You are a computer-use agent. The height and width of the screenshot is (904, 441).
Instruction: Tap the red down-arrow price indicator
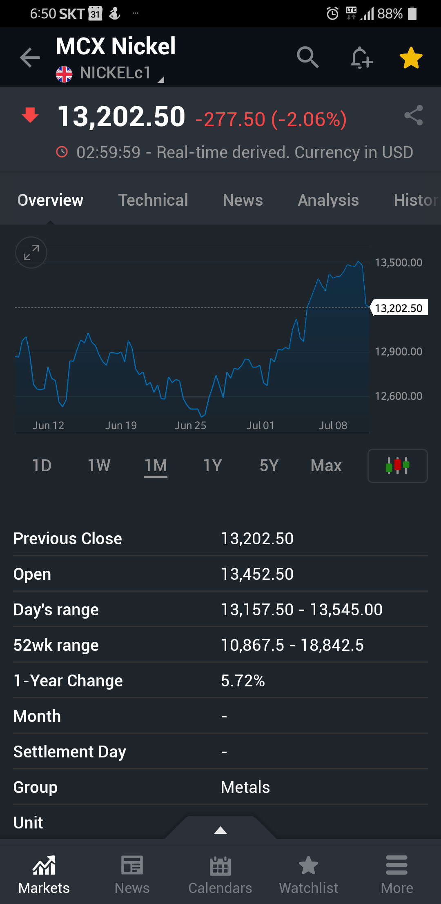click(x=30, y=115)
